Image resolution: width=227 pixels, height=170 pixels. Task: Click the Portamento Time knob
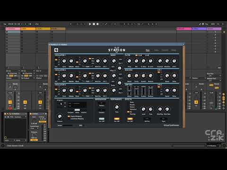[x=117, y=107]
